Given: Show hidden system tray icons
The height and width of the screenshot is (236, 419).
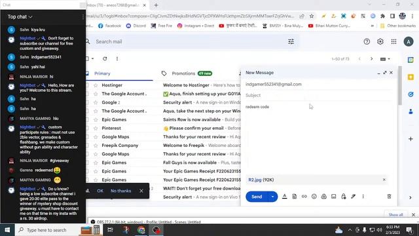Looking at the screenshot, I should click(350, 230).
